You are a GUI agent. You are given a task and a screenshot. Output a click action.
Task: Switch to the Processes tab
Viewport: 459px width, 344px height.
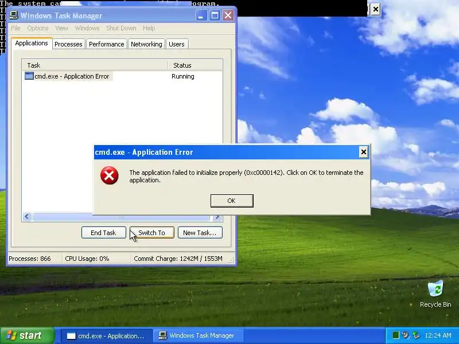point(68,44)
